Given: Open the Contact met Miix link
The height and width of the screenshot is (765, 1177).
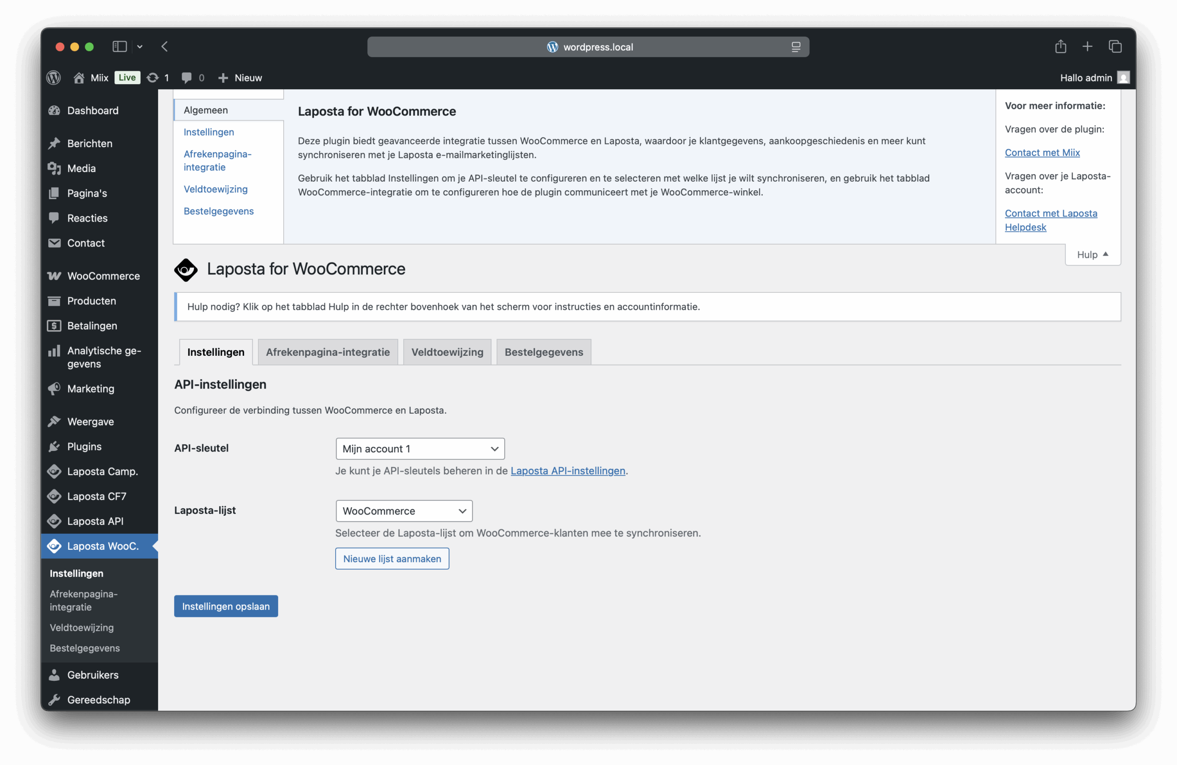Looking at the screenshot, I should coord(1042,152).
